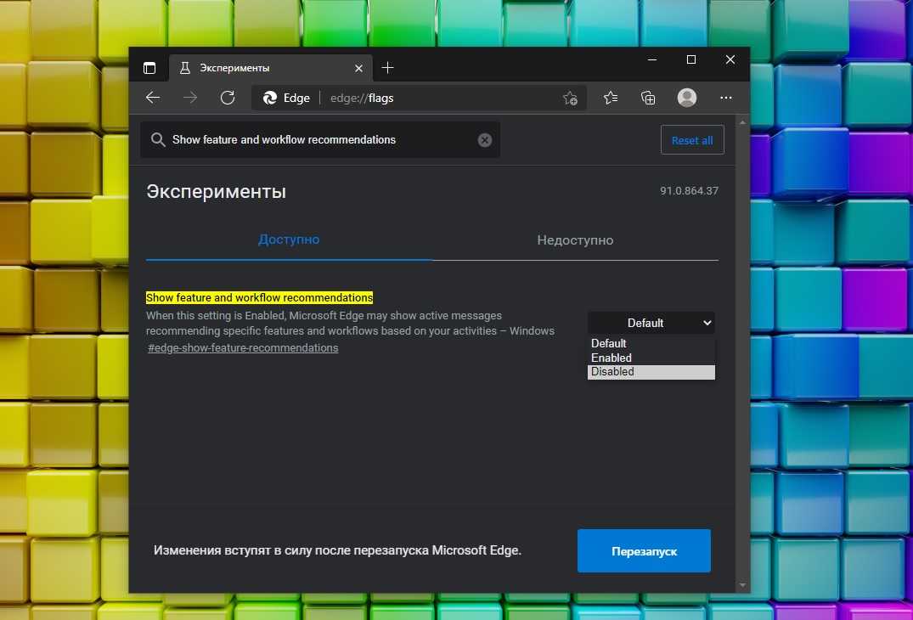Open Settings and more menu
Image resolution: width=913 pixels, height=620 pixels.
(x=725, y=98)
